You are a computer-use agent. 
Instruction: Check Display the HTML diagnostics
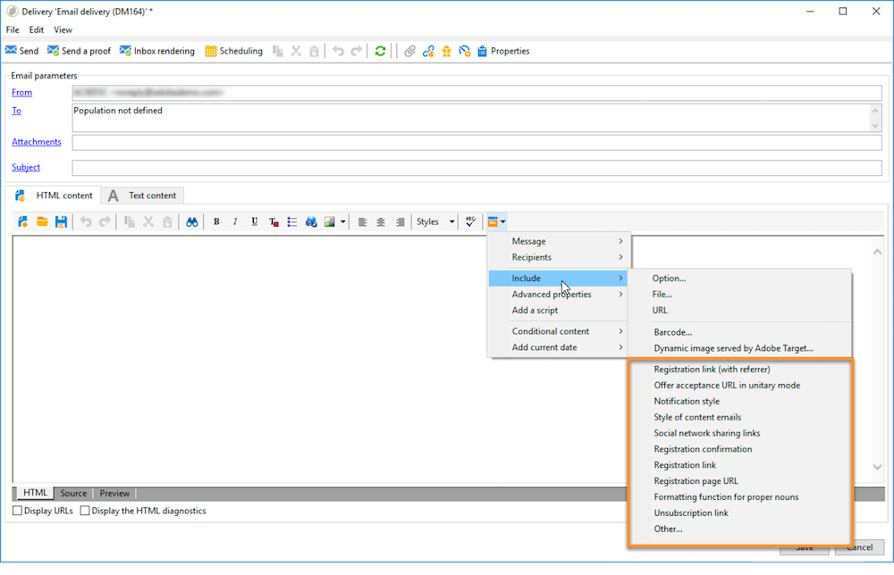(85, 511)
